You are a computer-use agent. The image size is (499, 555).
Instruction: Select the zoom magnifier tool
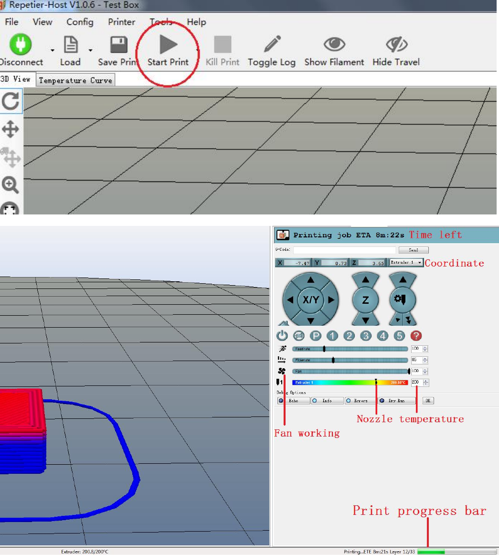tap(10, 185)
